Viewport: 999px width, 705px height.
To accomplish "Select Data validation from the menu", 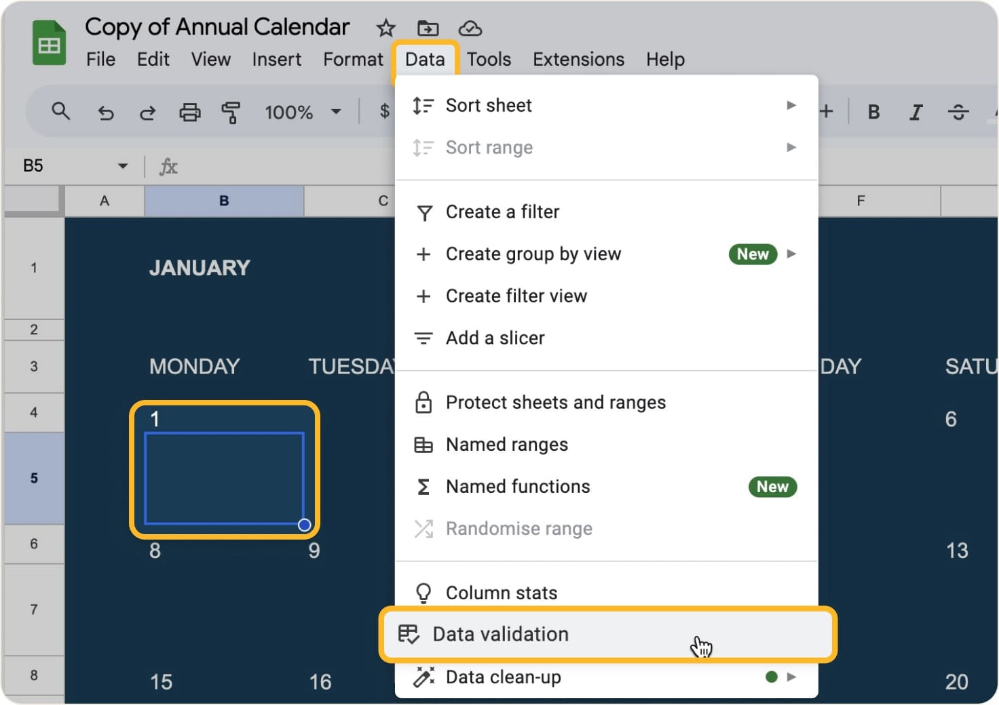I will (x=501, y=634).
